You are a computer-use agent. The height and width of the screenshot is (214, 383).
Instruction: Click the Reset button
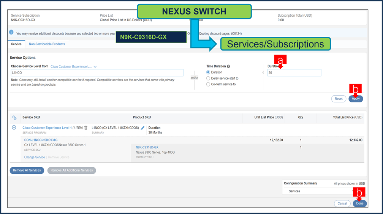click(x=339, y=99)
